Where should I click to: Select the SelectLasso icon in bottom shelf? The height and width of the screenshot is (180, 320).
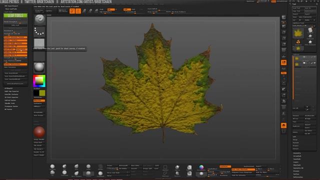pyautogui.click(x=165, y=173)
